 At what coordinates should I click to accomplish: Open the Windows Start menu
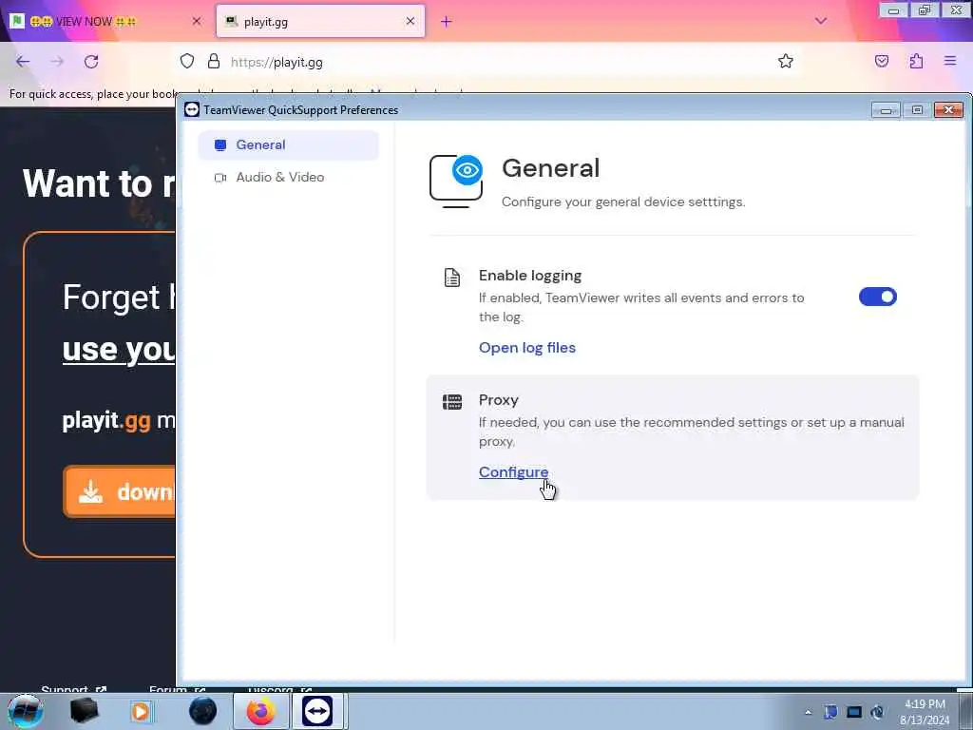(x=26, y=711)
